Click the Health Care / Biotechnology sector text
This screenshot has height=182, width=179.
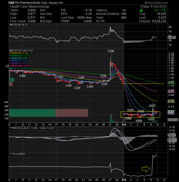click(30, 7)
